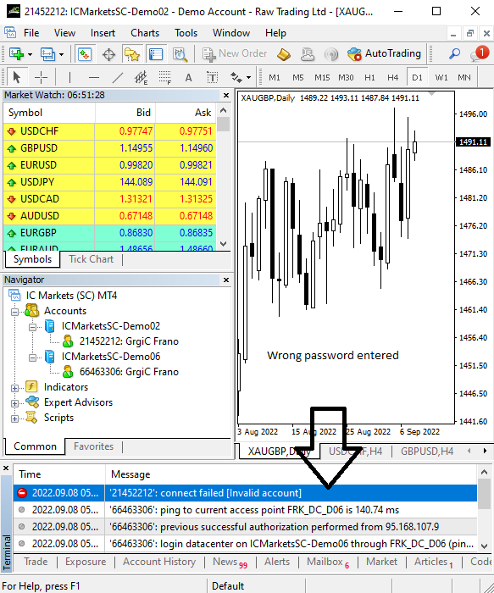Collapse the ICMarketsSC-Demo02 server node
Screen dimensions: 494x593
[33, 327]
